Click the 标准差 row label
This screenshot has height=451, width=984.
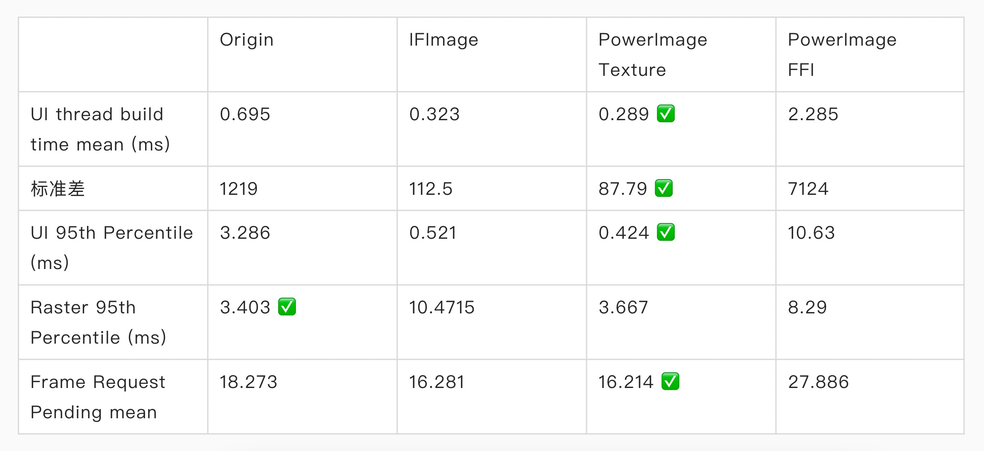[x=58, y=189]
